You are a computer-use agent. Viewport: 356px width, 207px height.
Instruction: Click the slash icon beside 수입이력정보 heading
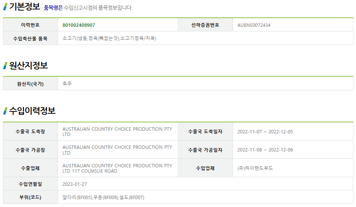pos(5,111)
